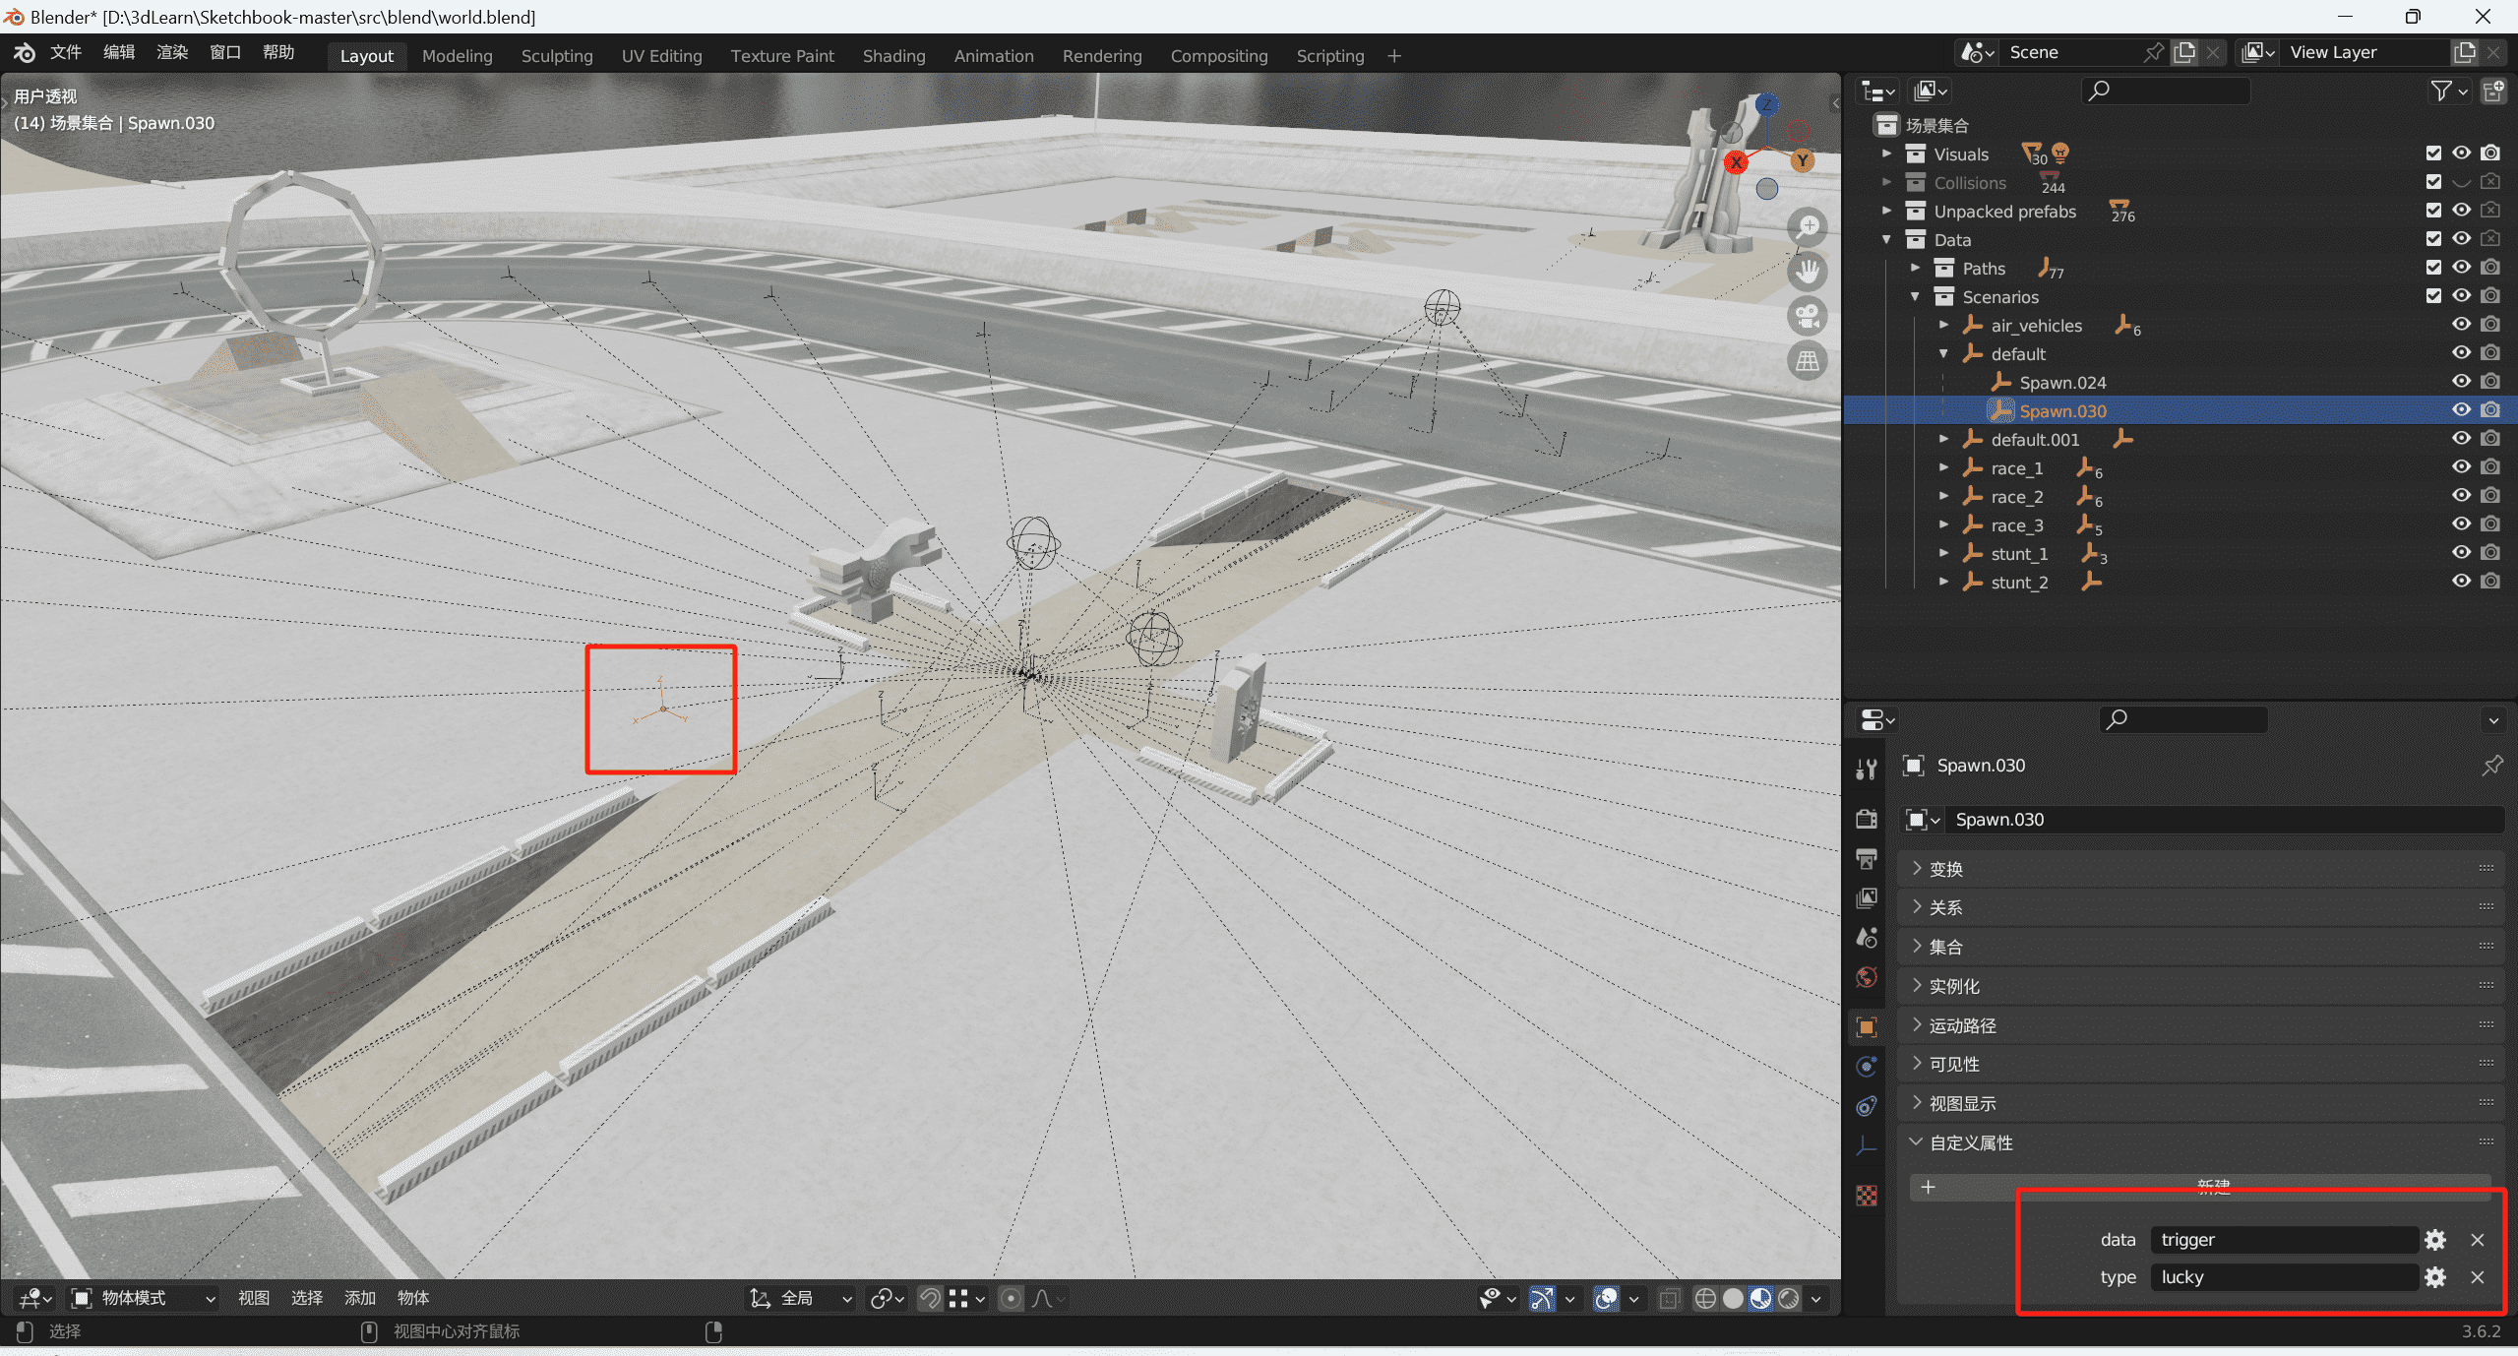The image size is (2518, 1356).
Task: Open the 编辑 menu
Action: (x=119, y=53)
